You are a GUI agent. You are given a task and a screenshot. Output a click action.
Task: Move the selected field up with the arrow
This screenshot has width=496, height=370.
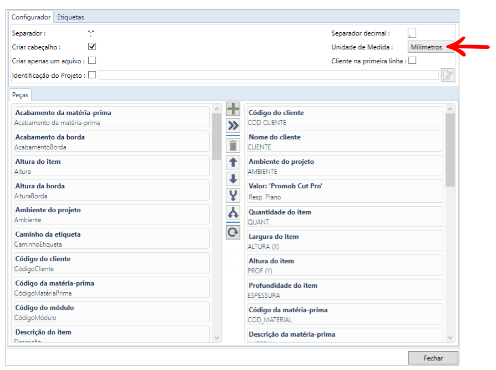pyautogui.click(x=233, y=162)
